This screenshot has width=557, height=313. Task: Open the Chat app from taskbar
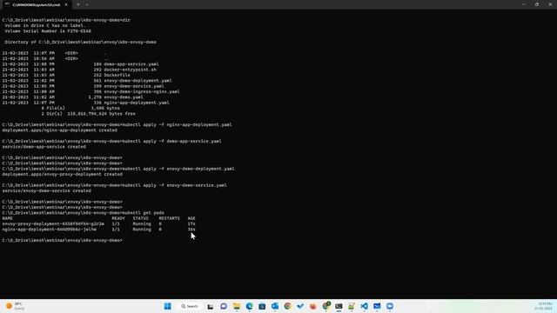point(224,306)
